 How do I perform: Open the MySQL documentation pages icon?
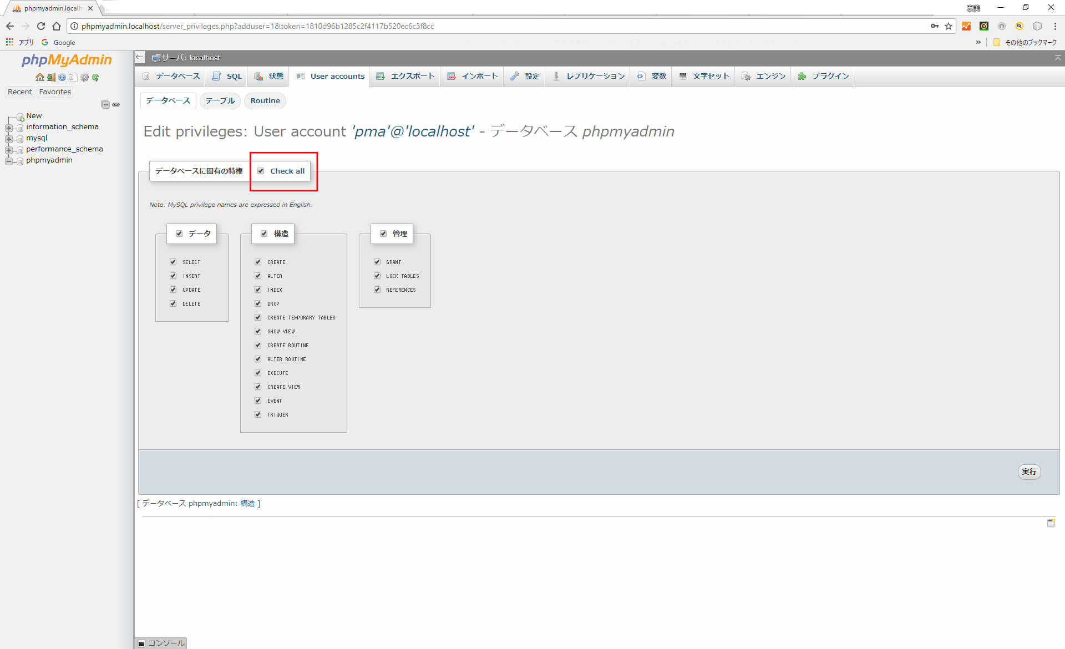pyautogui.click(x=73, y=77)
